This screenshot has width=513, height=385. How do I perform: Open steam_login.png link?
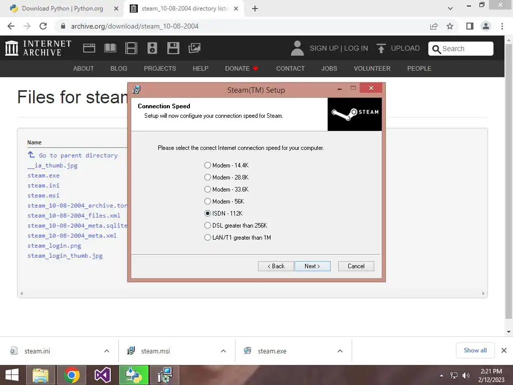[54, 246]
